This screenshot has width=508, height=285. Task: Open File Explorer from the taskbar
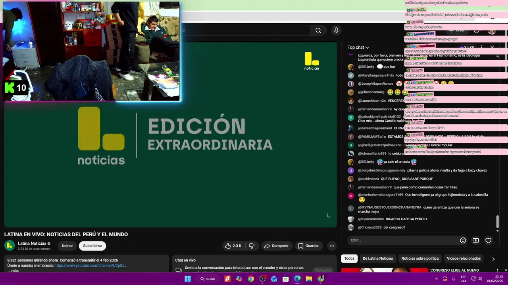(309, 279)
